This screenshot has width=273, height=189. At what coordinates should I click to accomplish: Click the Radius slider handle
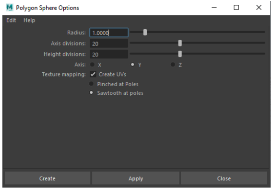pos(145,32)
